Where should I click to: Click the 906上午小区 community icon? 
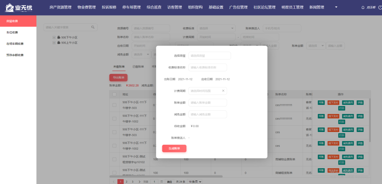(59, 43)
